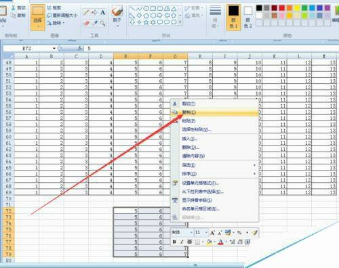Image resolution: width=339 pixels, height=268 pixels.
Task: Pick the Fill with color bucket tool
Action: (x=94, y=12)
